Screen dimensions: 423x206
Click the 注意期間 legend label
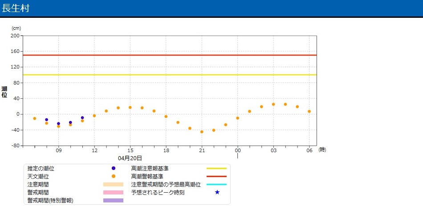38,185
